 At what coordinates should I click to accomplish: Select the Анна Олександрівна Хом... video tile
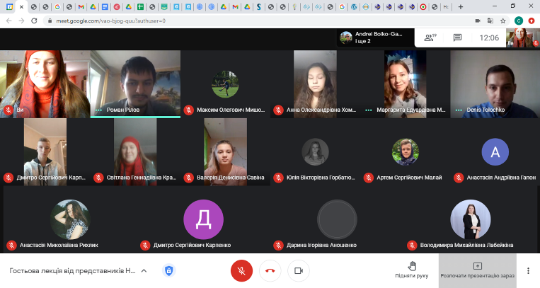(x=315, y=84)
